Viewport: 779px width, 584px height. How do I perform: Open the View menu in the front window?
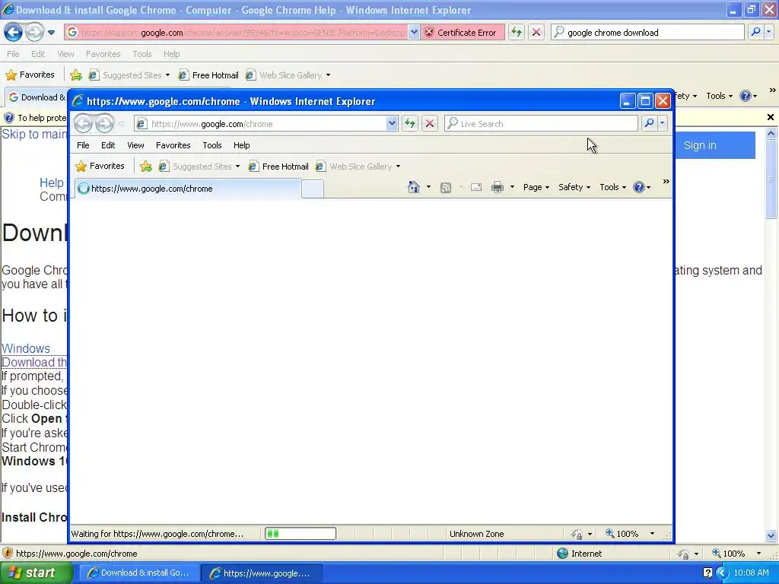click(x=135, y=145)
